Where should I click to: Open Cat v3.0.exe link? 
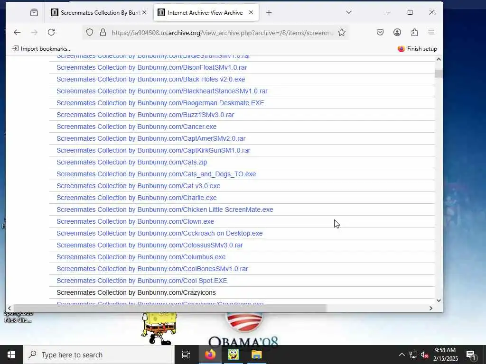click(x=138, y=186)
